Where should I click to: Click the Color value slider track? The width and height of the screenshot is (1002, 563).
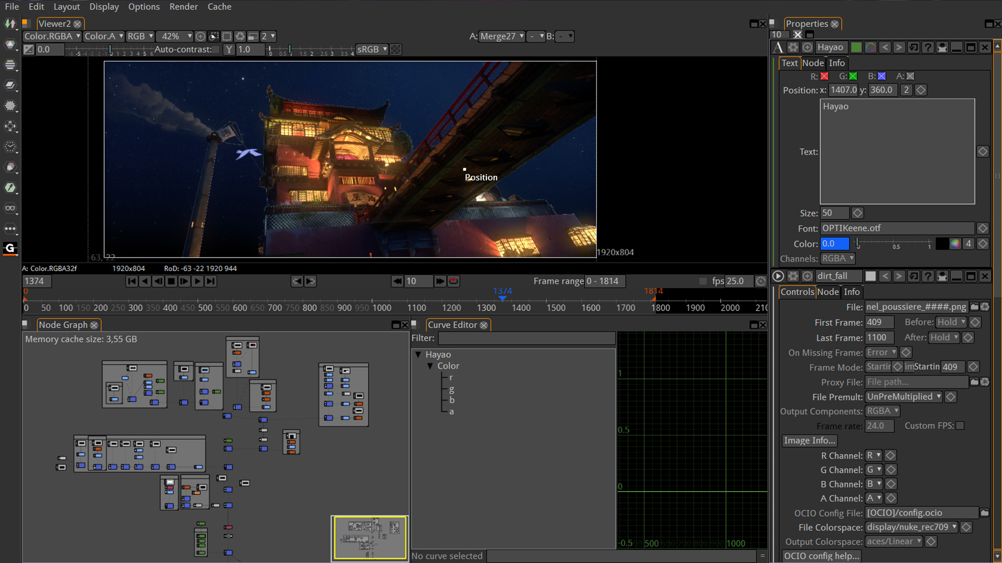893,243
